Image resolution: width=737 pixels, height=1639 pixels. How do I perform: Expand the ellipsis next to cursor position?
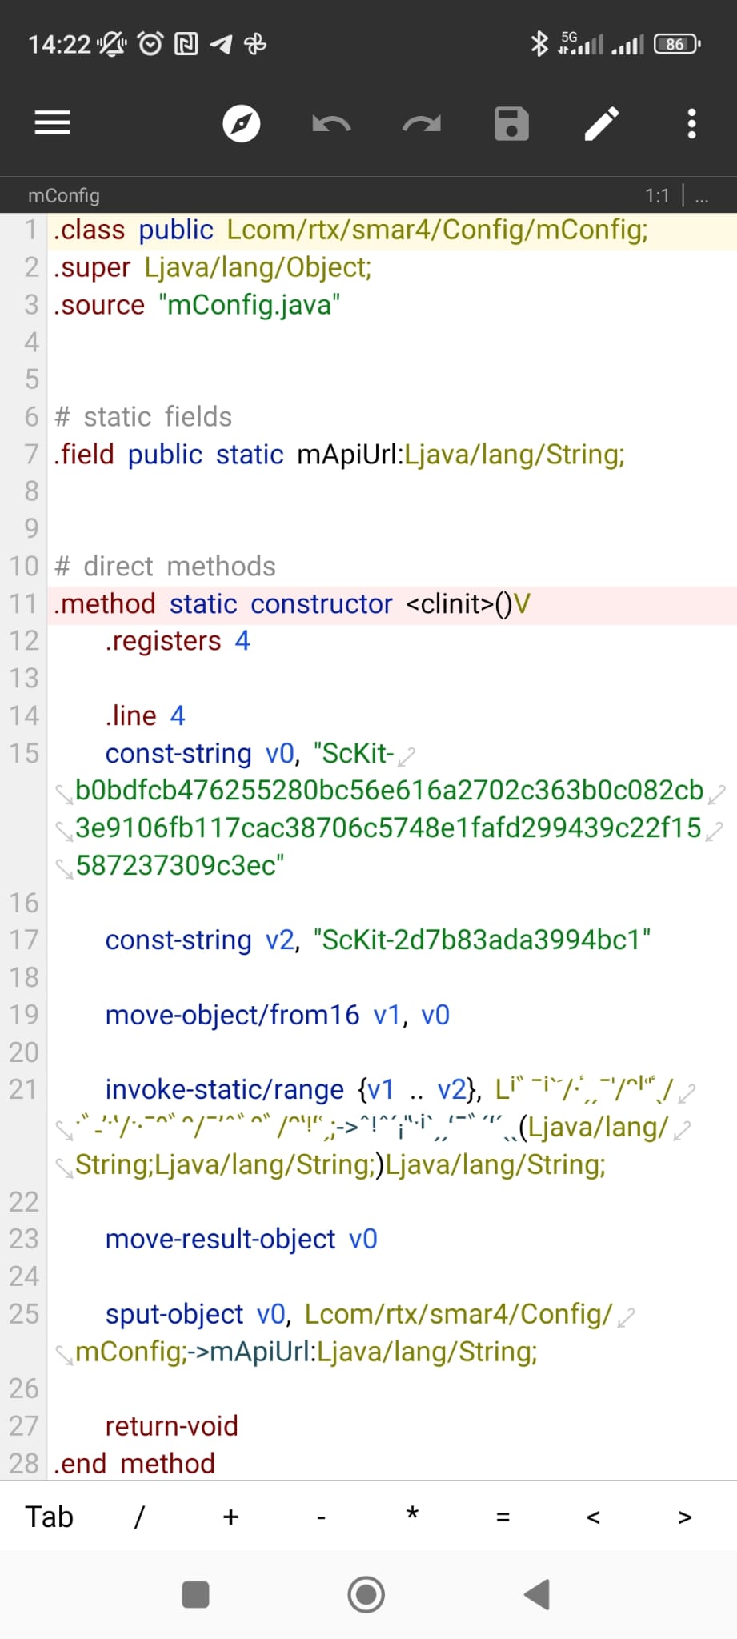pos(702,195)
